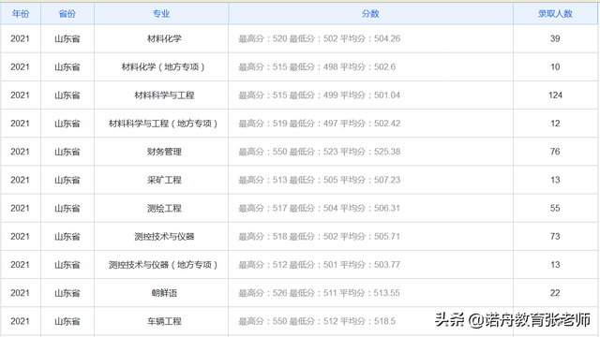Viewport: 600px width, 337px height.
Task: Click admission count 10 for 材料化学（地方专项）
Action: click(x=555, y=66)
